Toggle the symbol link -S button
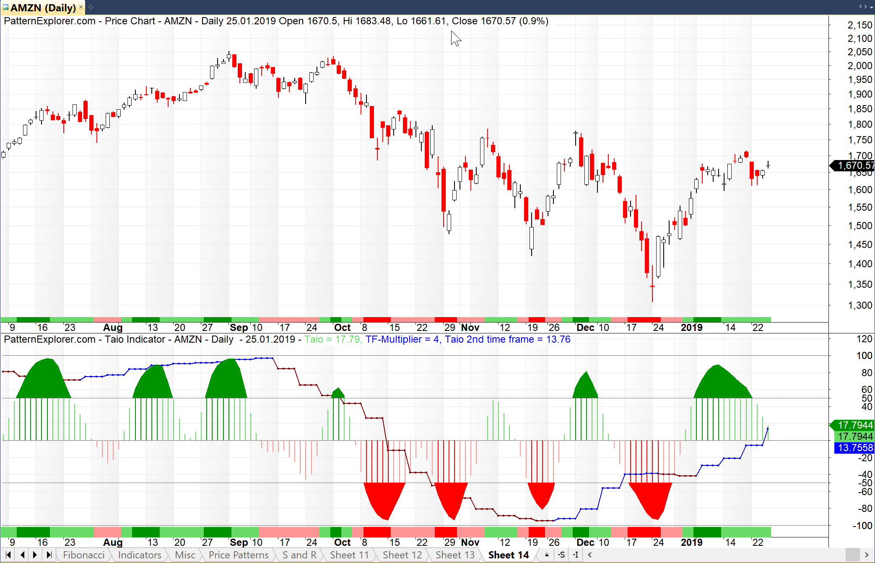 point(561,555)
